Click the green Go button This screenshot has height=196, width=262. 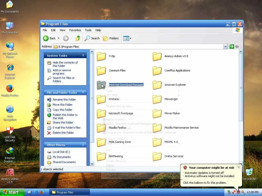(x=234, y=46)
